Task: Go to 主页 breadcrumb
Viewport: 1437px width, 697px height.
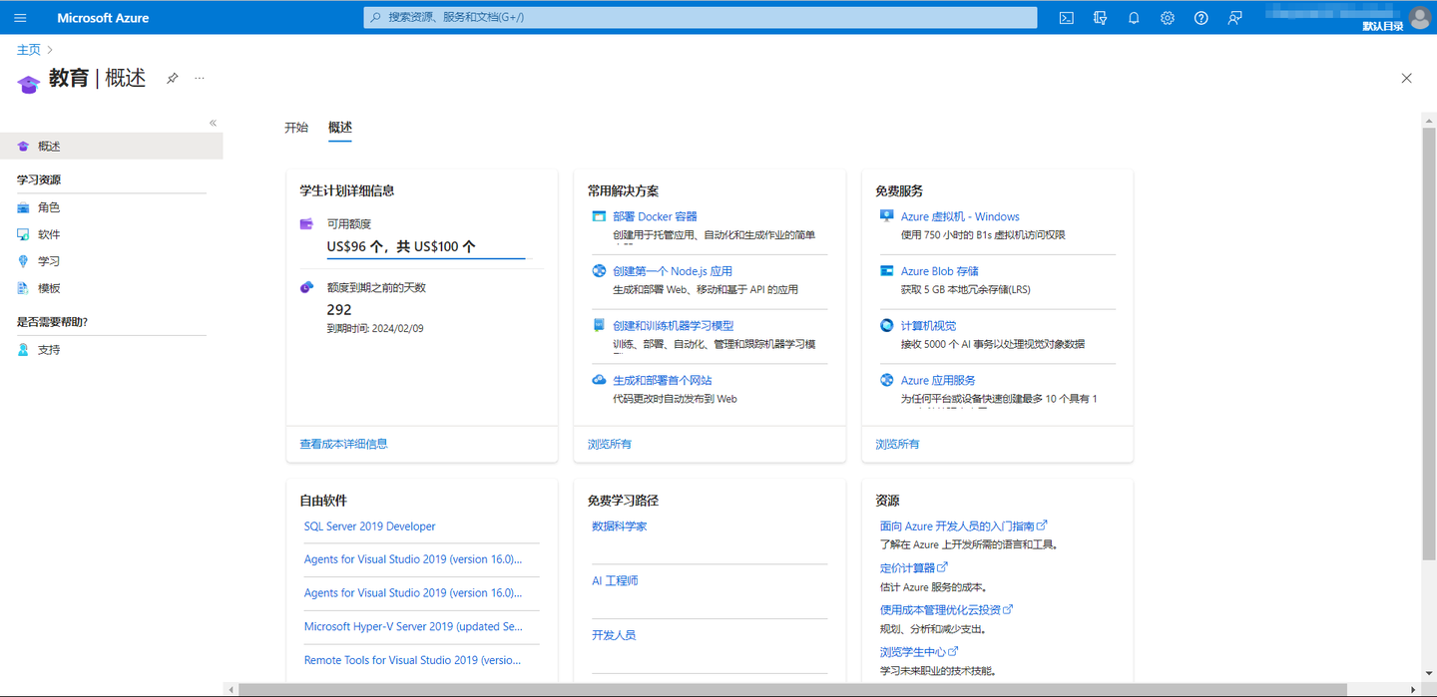Action: pos(29,50)
